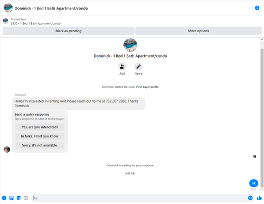Viewport: 264px width, 204px height.
Task: Click centered chat title under avatar
Action: 130,56
